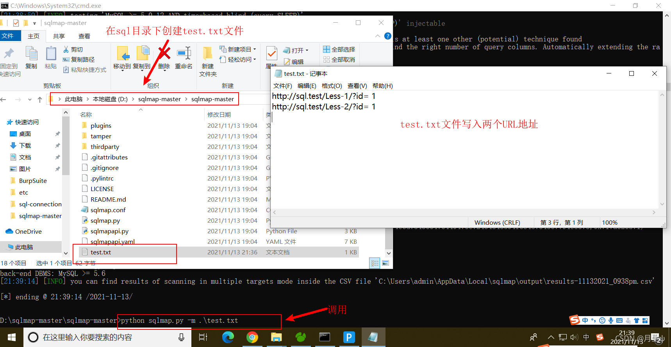Click the Task View taskbar icon
This screenshot has height=347, width=671.
click(203, 337)
